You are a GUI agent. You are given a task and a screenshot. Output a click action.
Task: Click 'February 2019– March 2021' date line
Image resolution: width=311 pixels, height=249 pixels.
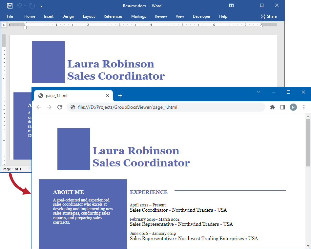(x=155, y=219)
